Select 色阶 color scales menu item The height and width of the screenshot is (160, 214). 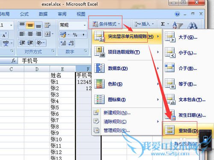point(127,84)
